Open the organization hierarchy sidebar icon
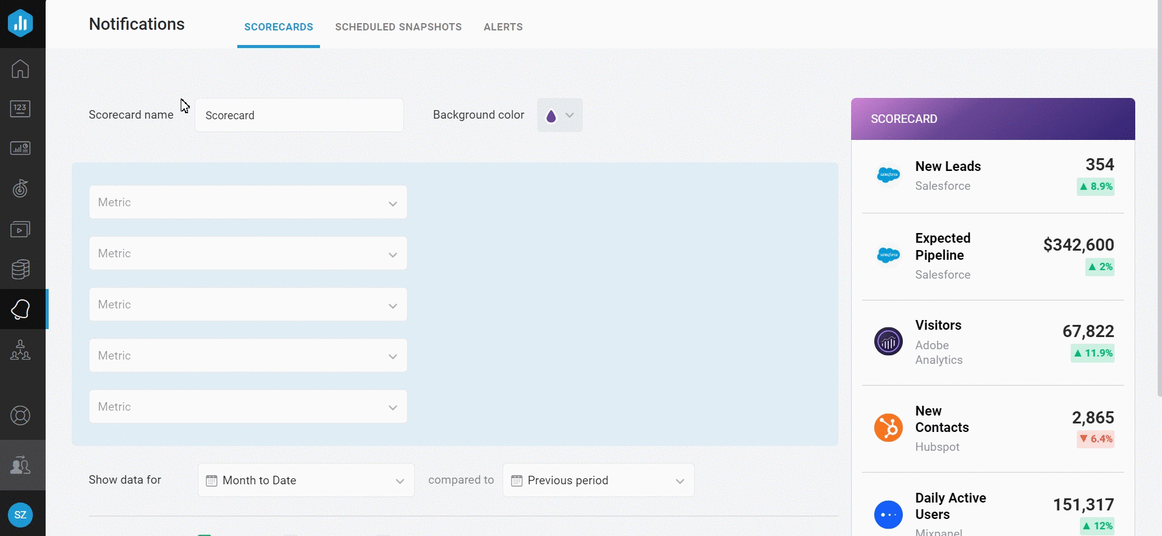This screenshot has width=1162, height=536. tap(20, 350)
